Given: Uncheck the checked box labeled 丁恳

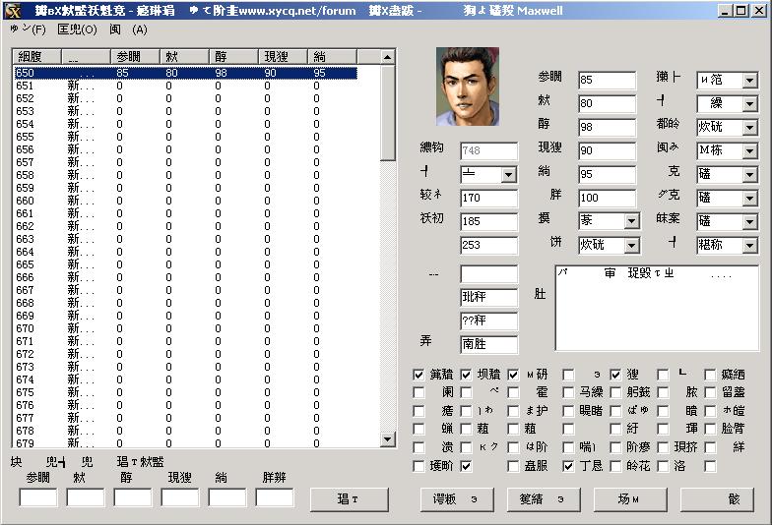Looking at the screenshot, I should click(568, 466).
